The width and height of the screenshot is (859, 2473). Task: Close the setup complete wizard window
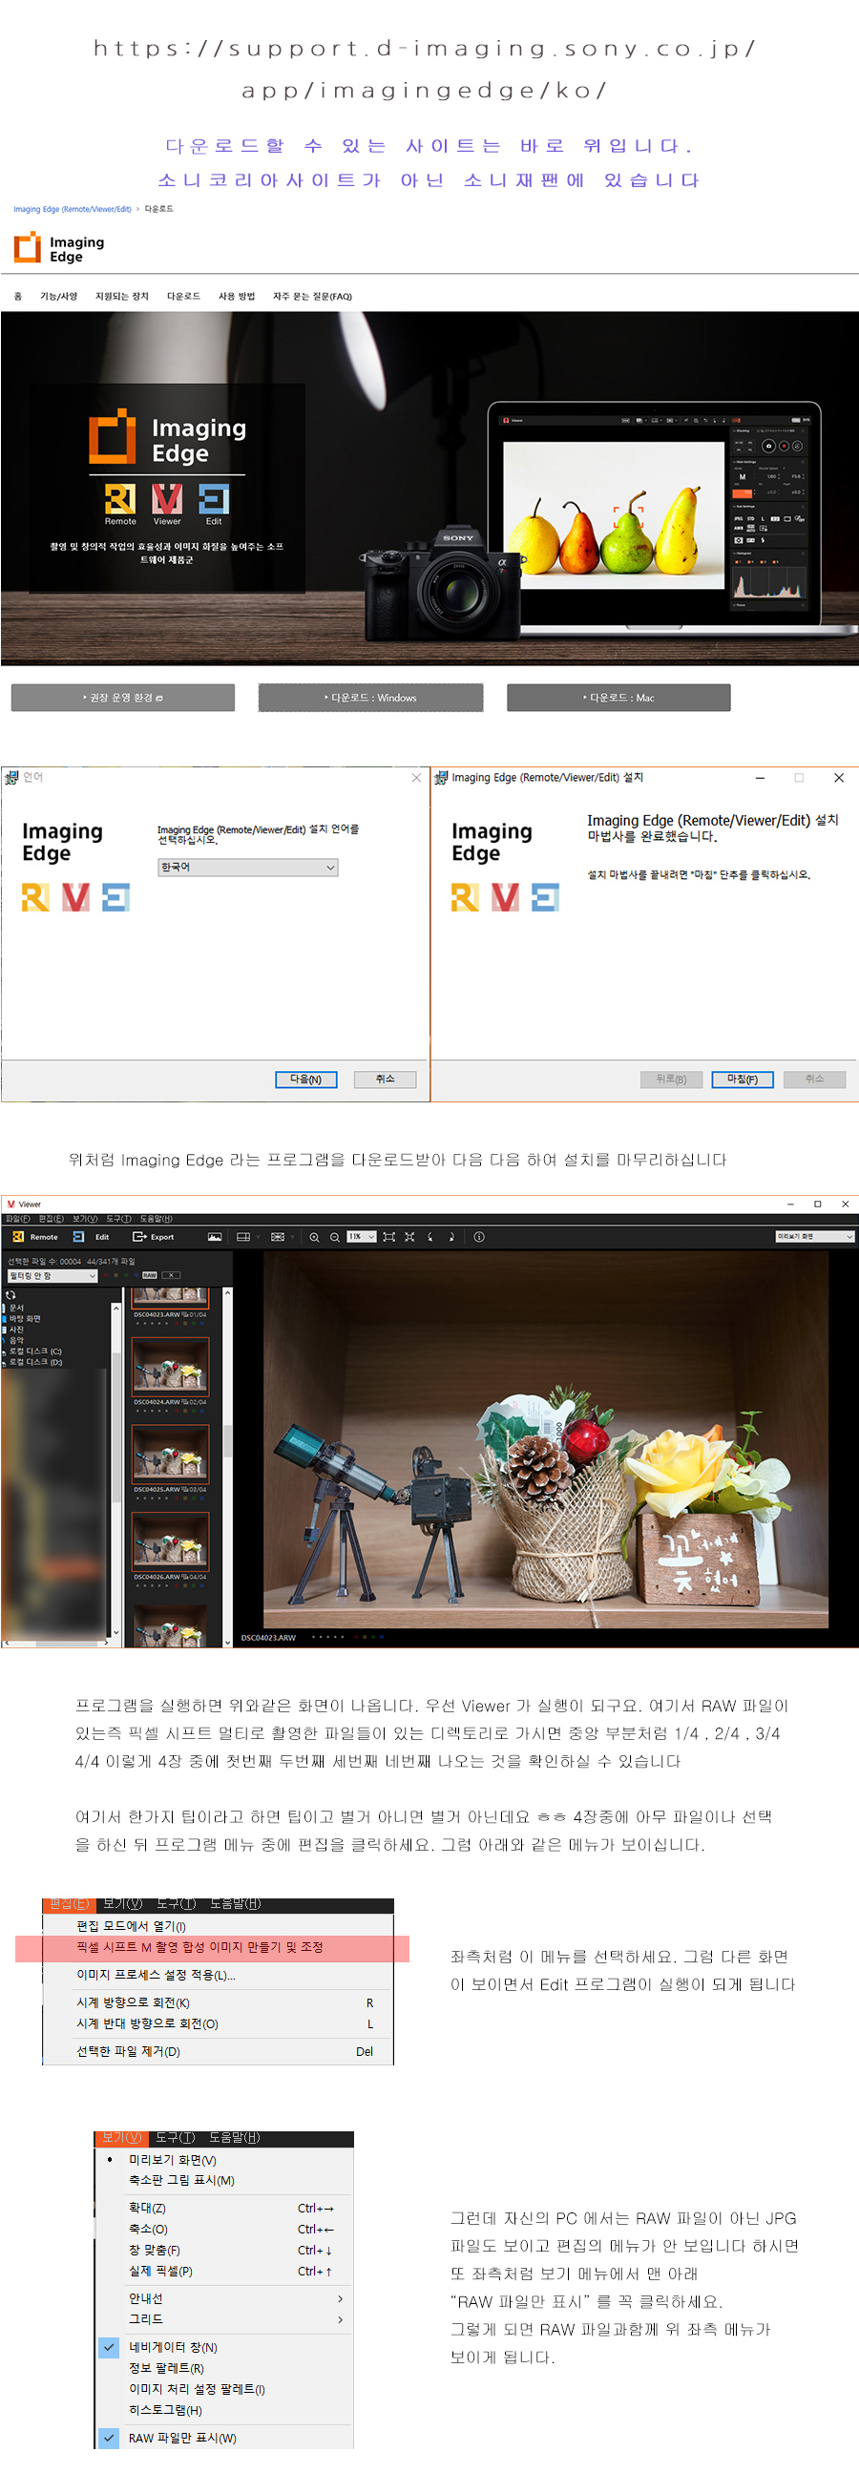[839, 778]
